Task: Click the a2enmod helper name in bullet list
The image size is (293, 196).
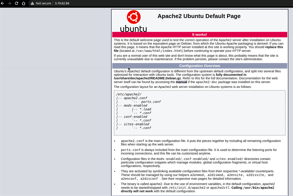Action: click(x=197, y=175)
